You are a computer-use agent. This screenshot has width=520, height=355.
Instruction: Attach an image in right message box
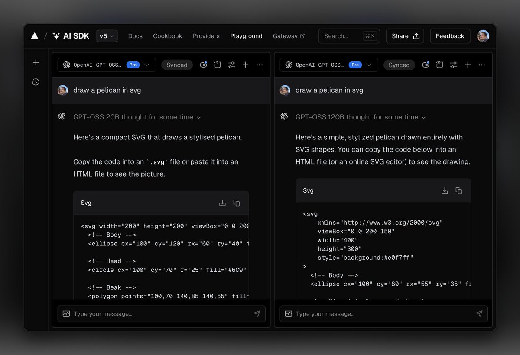tap(288, 314)
